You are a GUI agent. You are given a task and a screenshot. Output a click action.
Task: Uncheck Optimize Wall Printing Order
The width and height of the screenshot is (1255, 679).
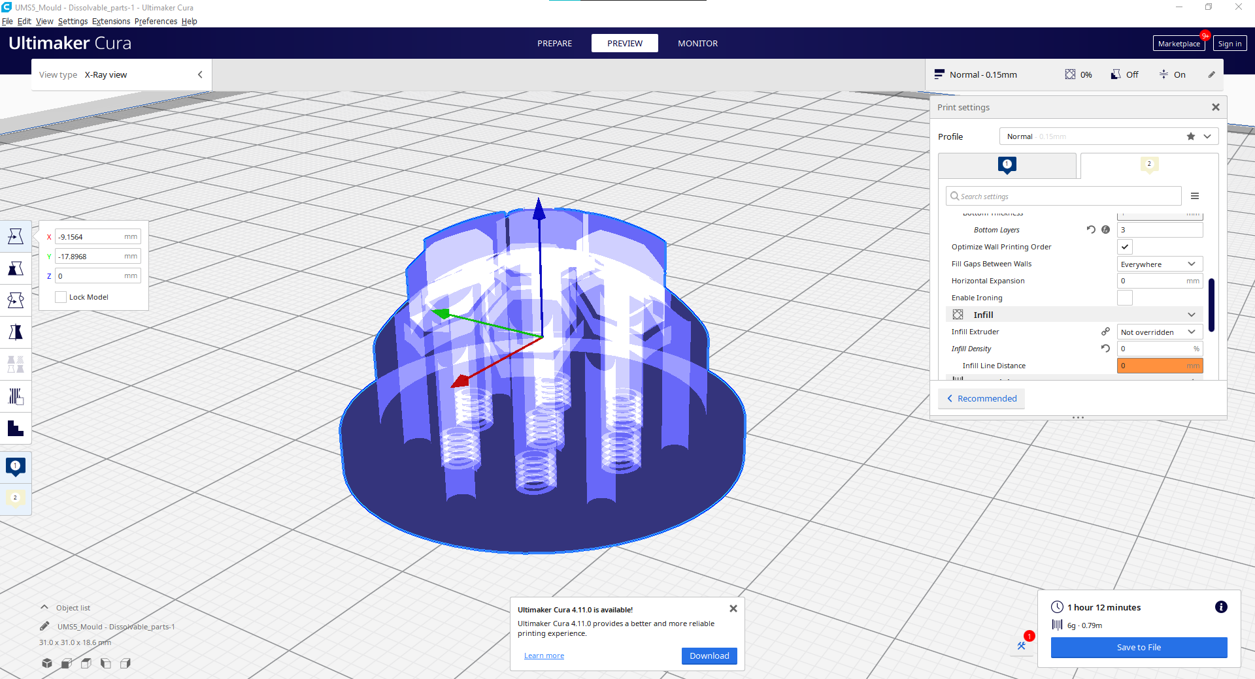(x=1125, y=247)
